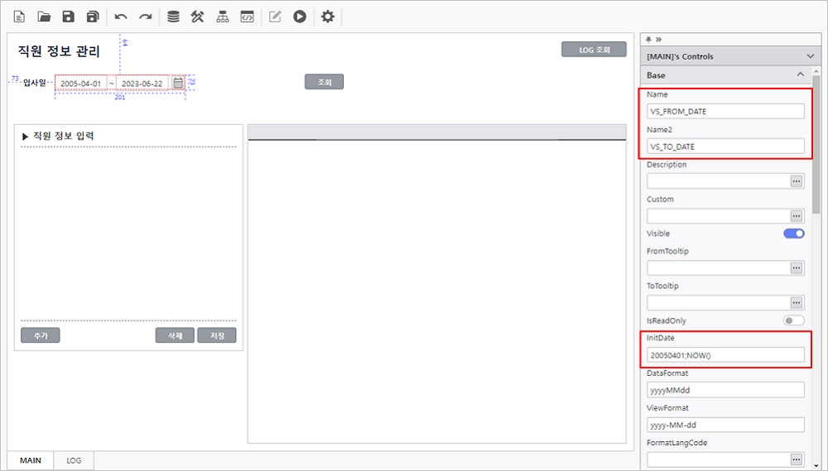
Task: Click the edit pencil icon
Action: [275, 17]
